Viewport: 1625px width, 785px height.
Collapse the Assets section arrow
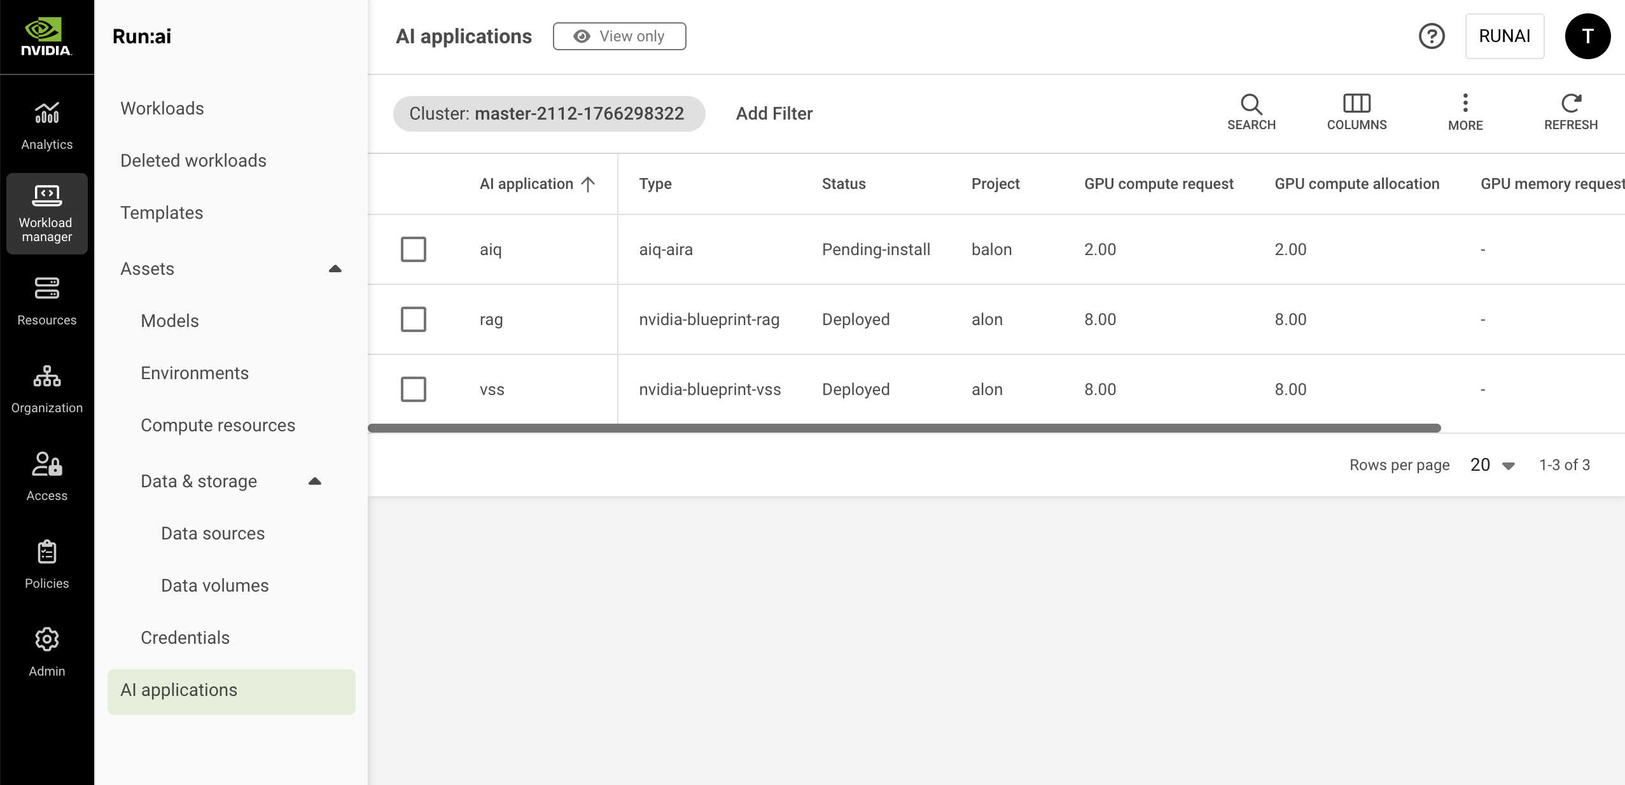(335, 269)
